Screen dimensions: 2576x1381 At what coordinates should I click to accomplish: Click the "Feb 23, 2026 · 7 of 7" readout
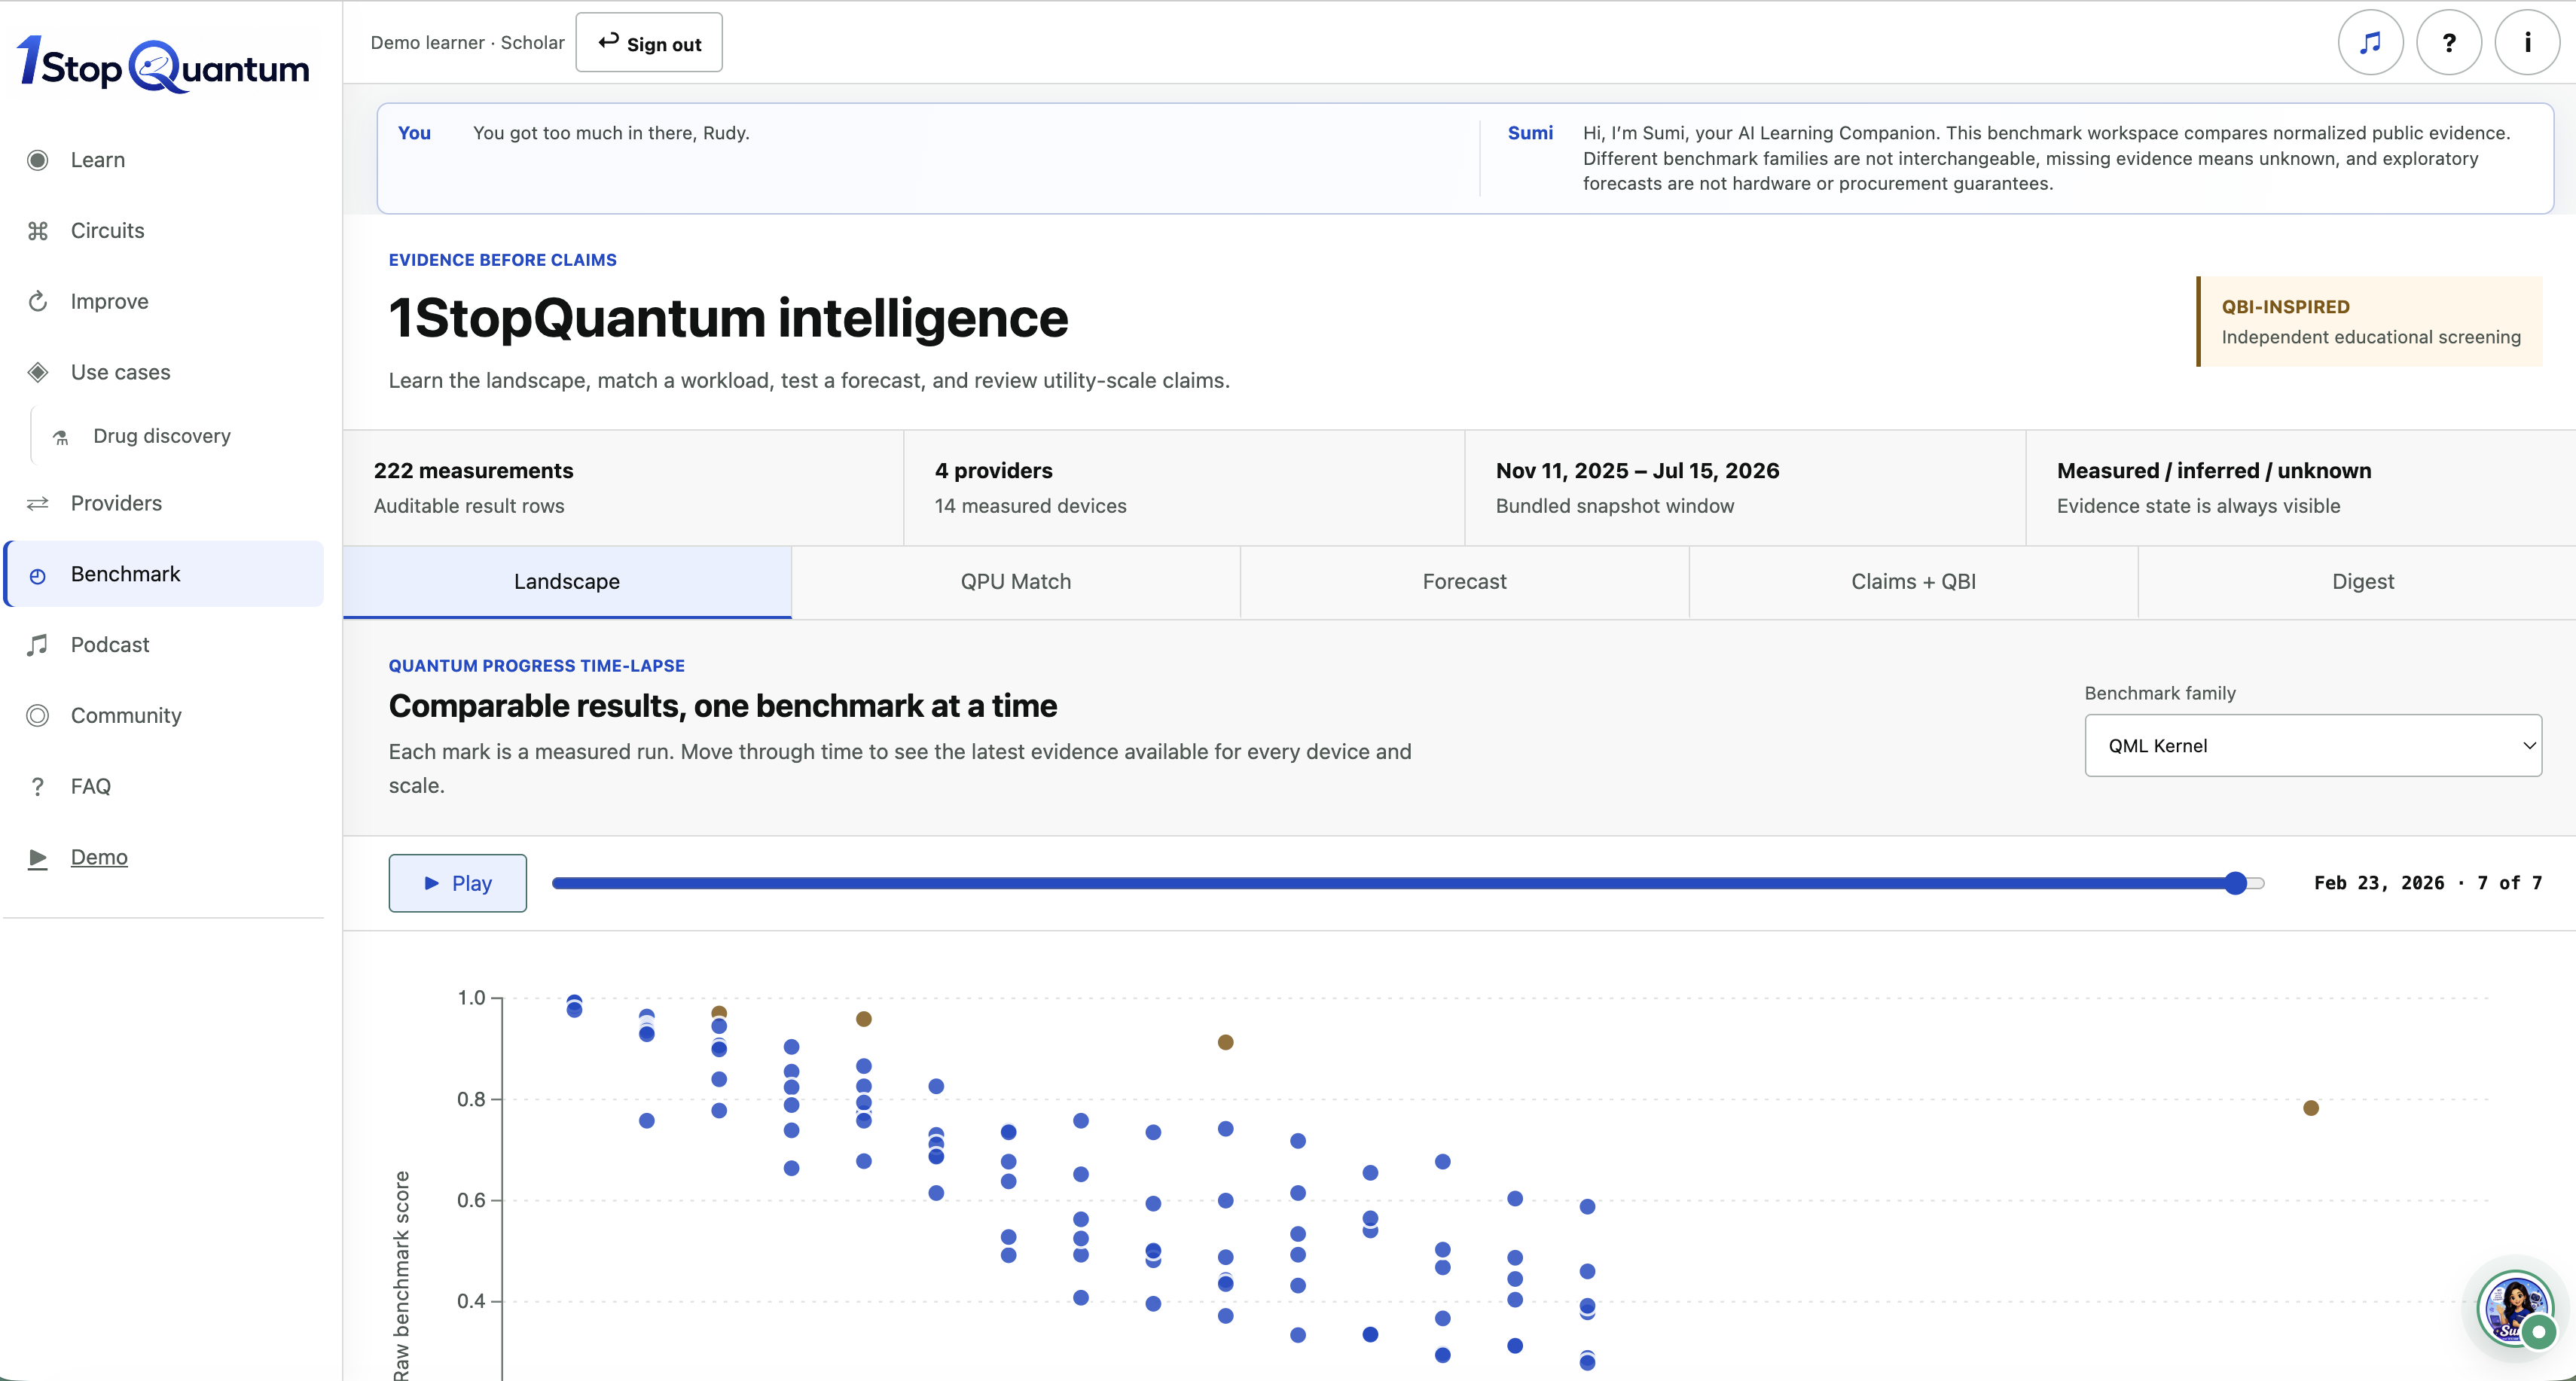[2428, 884]
